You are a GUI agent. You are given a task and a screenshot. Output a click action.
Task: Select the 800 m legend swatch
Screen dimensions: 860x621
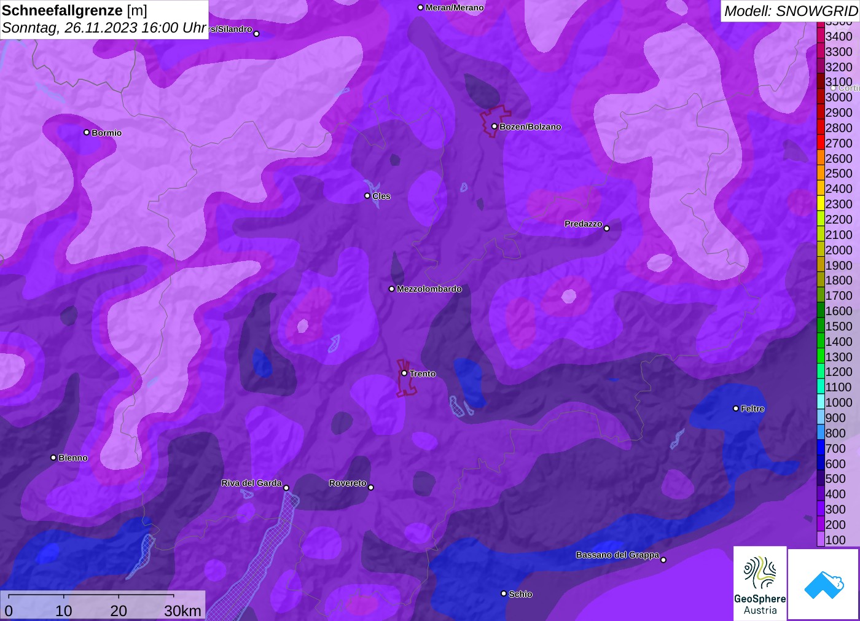[x=820, y=432]
